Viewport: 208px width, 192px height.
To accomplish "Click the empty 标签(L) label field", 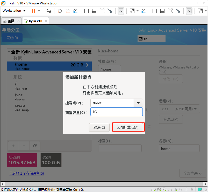I will [x=120, y=148].
